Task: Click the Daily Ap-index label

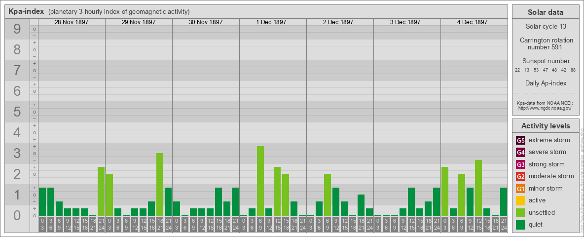Action: [x=546, y=83]
